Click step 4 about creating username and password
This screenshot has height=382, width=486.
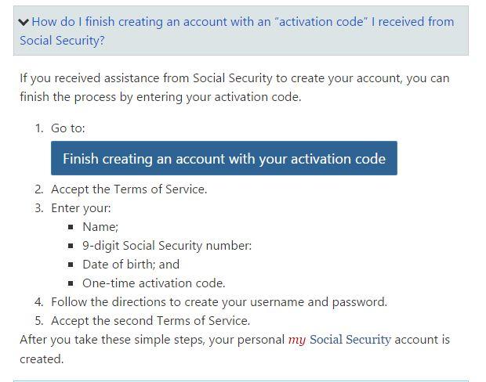pyautogui.click(x=219, y=302)
